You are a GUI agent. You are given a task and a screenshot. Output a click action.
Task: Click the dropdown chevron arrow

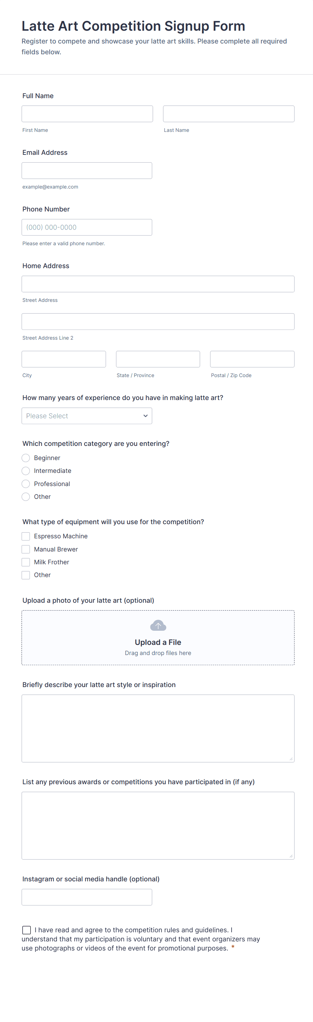[145, 416]
